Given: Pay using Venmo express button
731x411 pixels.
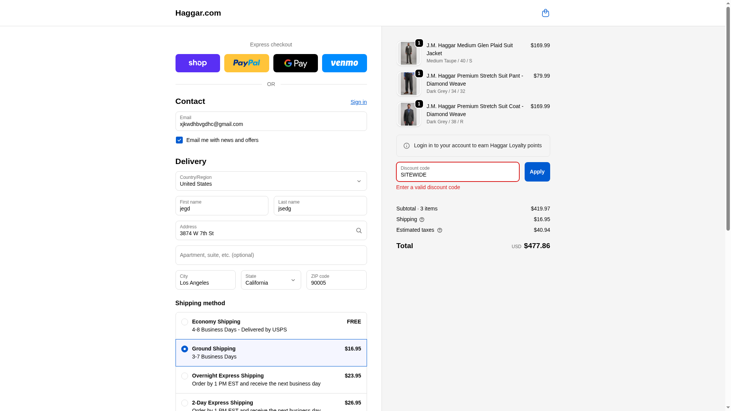Looking at the screenshot, I should click(344, 63).
